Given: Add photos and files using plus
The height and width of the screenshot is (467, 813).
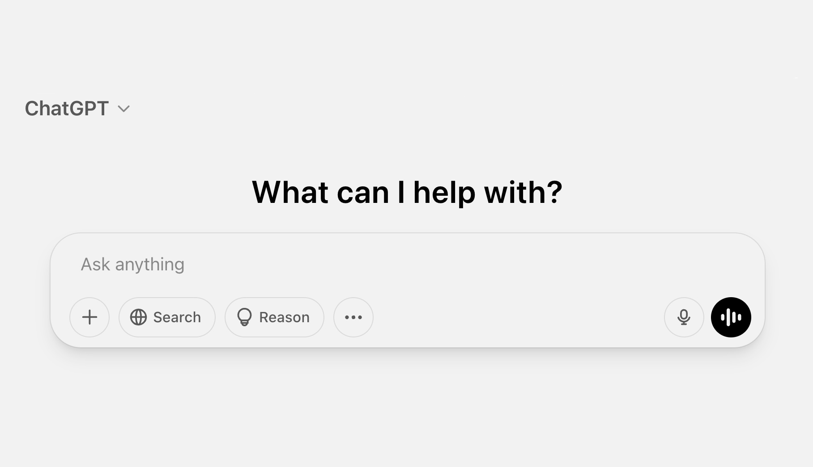Looking at the screenshot, I should point(89,317).
